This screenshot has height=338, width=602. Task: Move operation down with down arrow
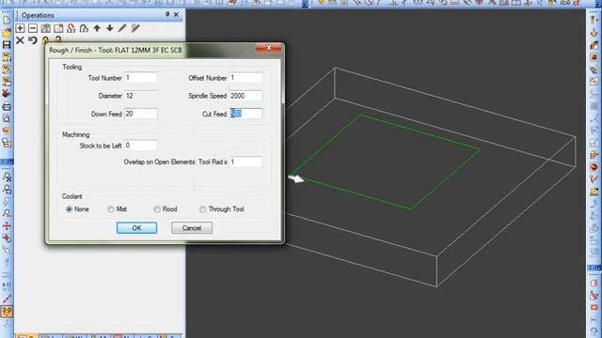tap(109, 28)
